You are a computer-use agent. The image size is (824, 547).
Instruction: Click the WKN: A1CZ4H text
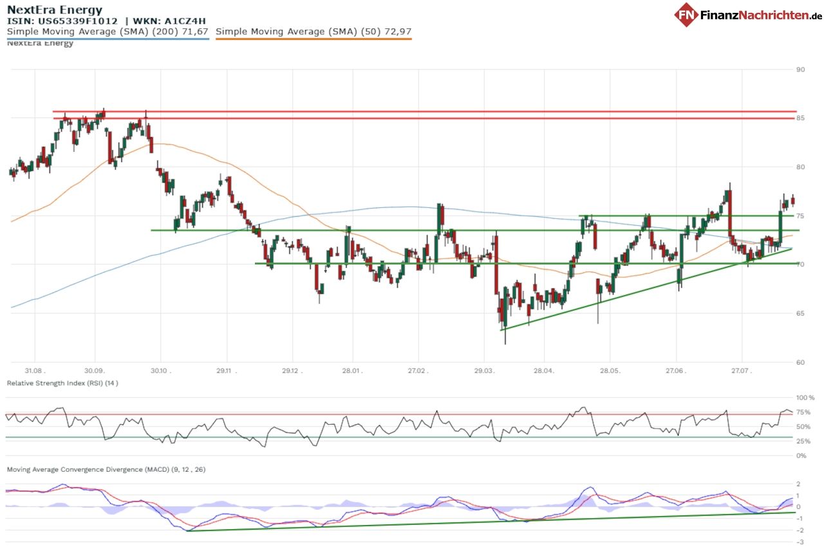click(169, 21)
